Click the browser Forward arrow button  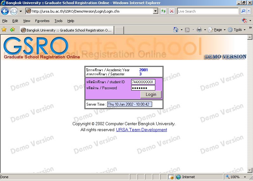[14, 11]
